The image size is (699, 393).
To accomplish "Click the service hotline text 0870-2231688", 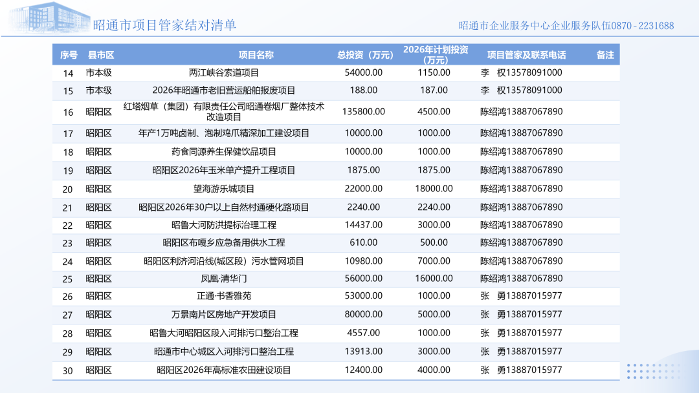I will click(x=643, y=26).
